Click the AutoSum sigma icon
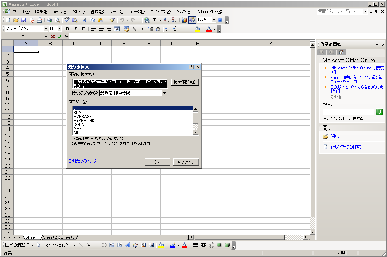The width and height of the screenshot is (387, 257). (x=155, y=20)
